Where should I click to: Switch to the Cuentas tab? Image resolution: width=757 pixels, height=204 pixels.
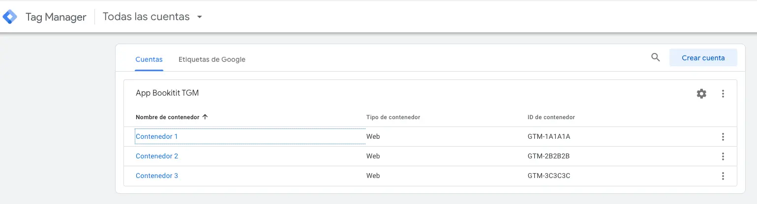(x=149, y=59)
